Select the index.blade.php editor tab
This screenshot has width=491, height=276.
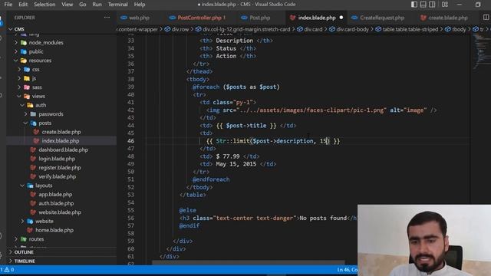tap(316, 18)
